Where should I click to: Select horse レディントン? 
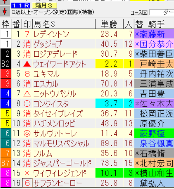pos(51,34)
